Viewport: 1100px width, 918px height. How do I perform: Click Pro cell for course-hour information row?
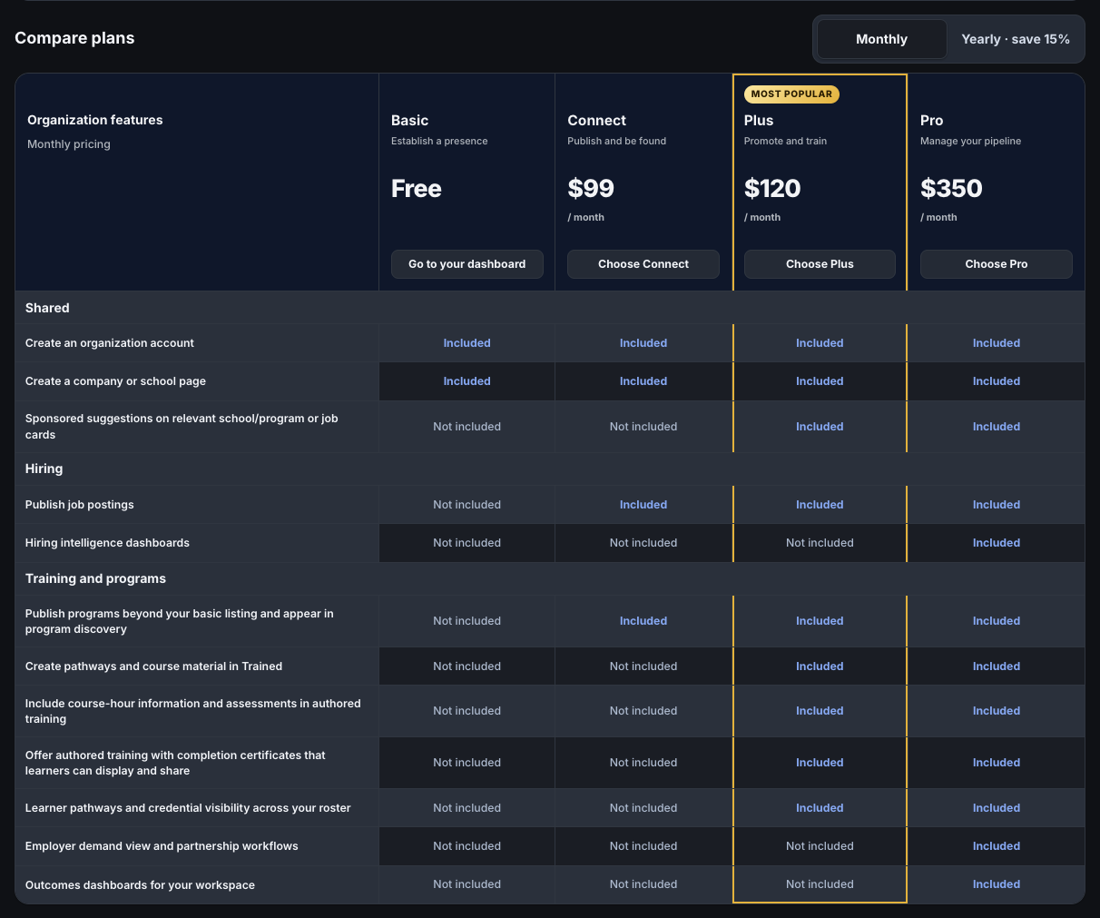(x=997, y=711)
